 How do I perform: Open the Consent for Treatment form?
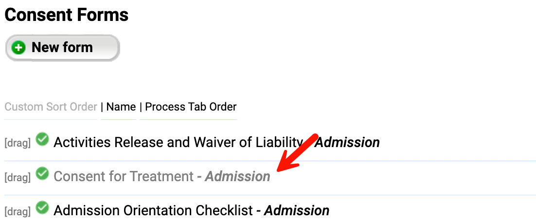124,176
